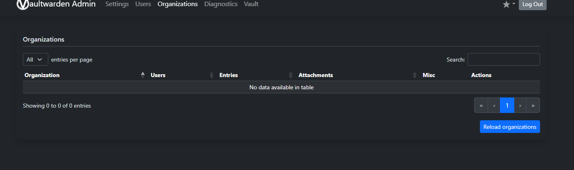Sort table by Attachments column
574x170 pixels.
315,75
